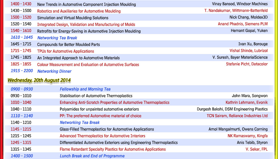278x159 pixels.
Task: Select 'Hemant Gopal, Yuken' speaker
Action: [x=249, y=31]
